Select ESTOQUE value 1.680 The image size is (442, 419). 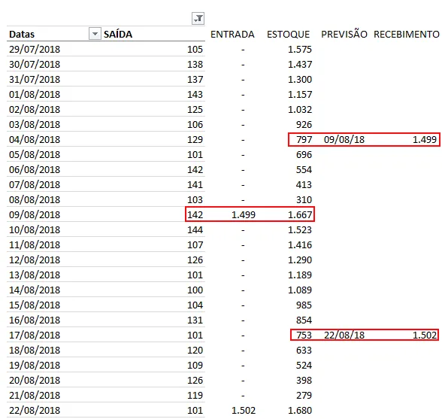[x=300, y=410]
